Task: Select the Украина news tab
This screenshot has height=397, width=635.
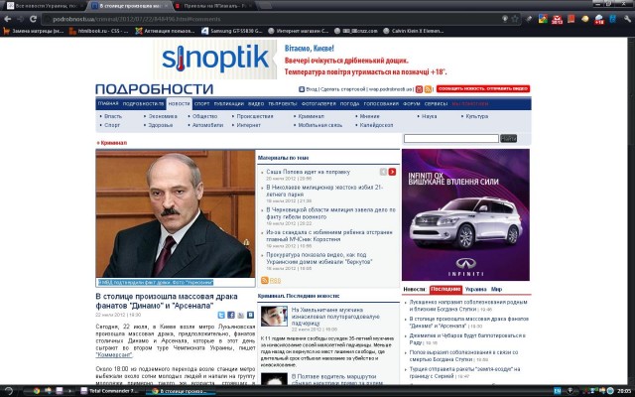Action: [x=475, y=289]
